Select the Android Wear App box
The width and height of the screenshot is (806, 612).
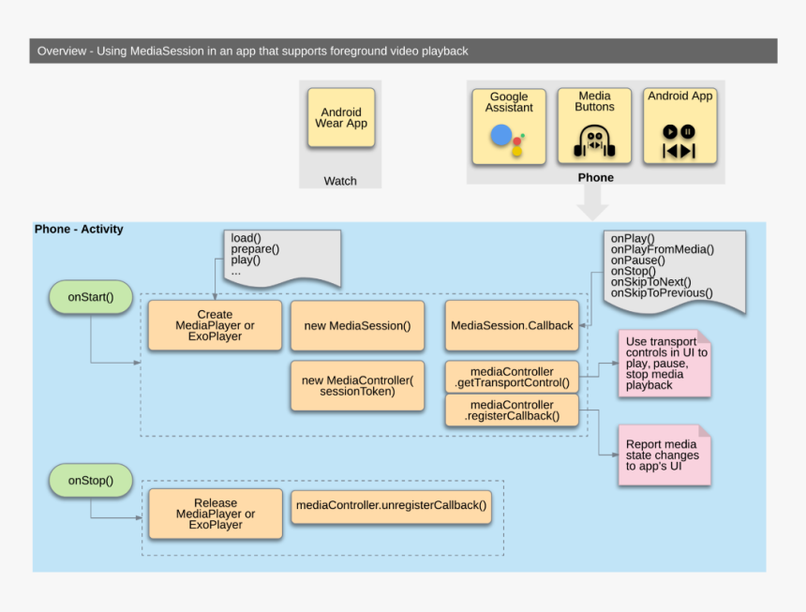341,118
